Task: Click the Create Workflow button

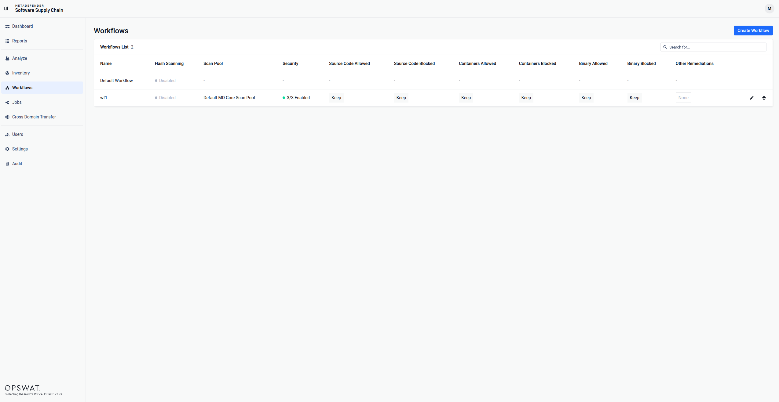Action: tap(753, 31)
